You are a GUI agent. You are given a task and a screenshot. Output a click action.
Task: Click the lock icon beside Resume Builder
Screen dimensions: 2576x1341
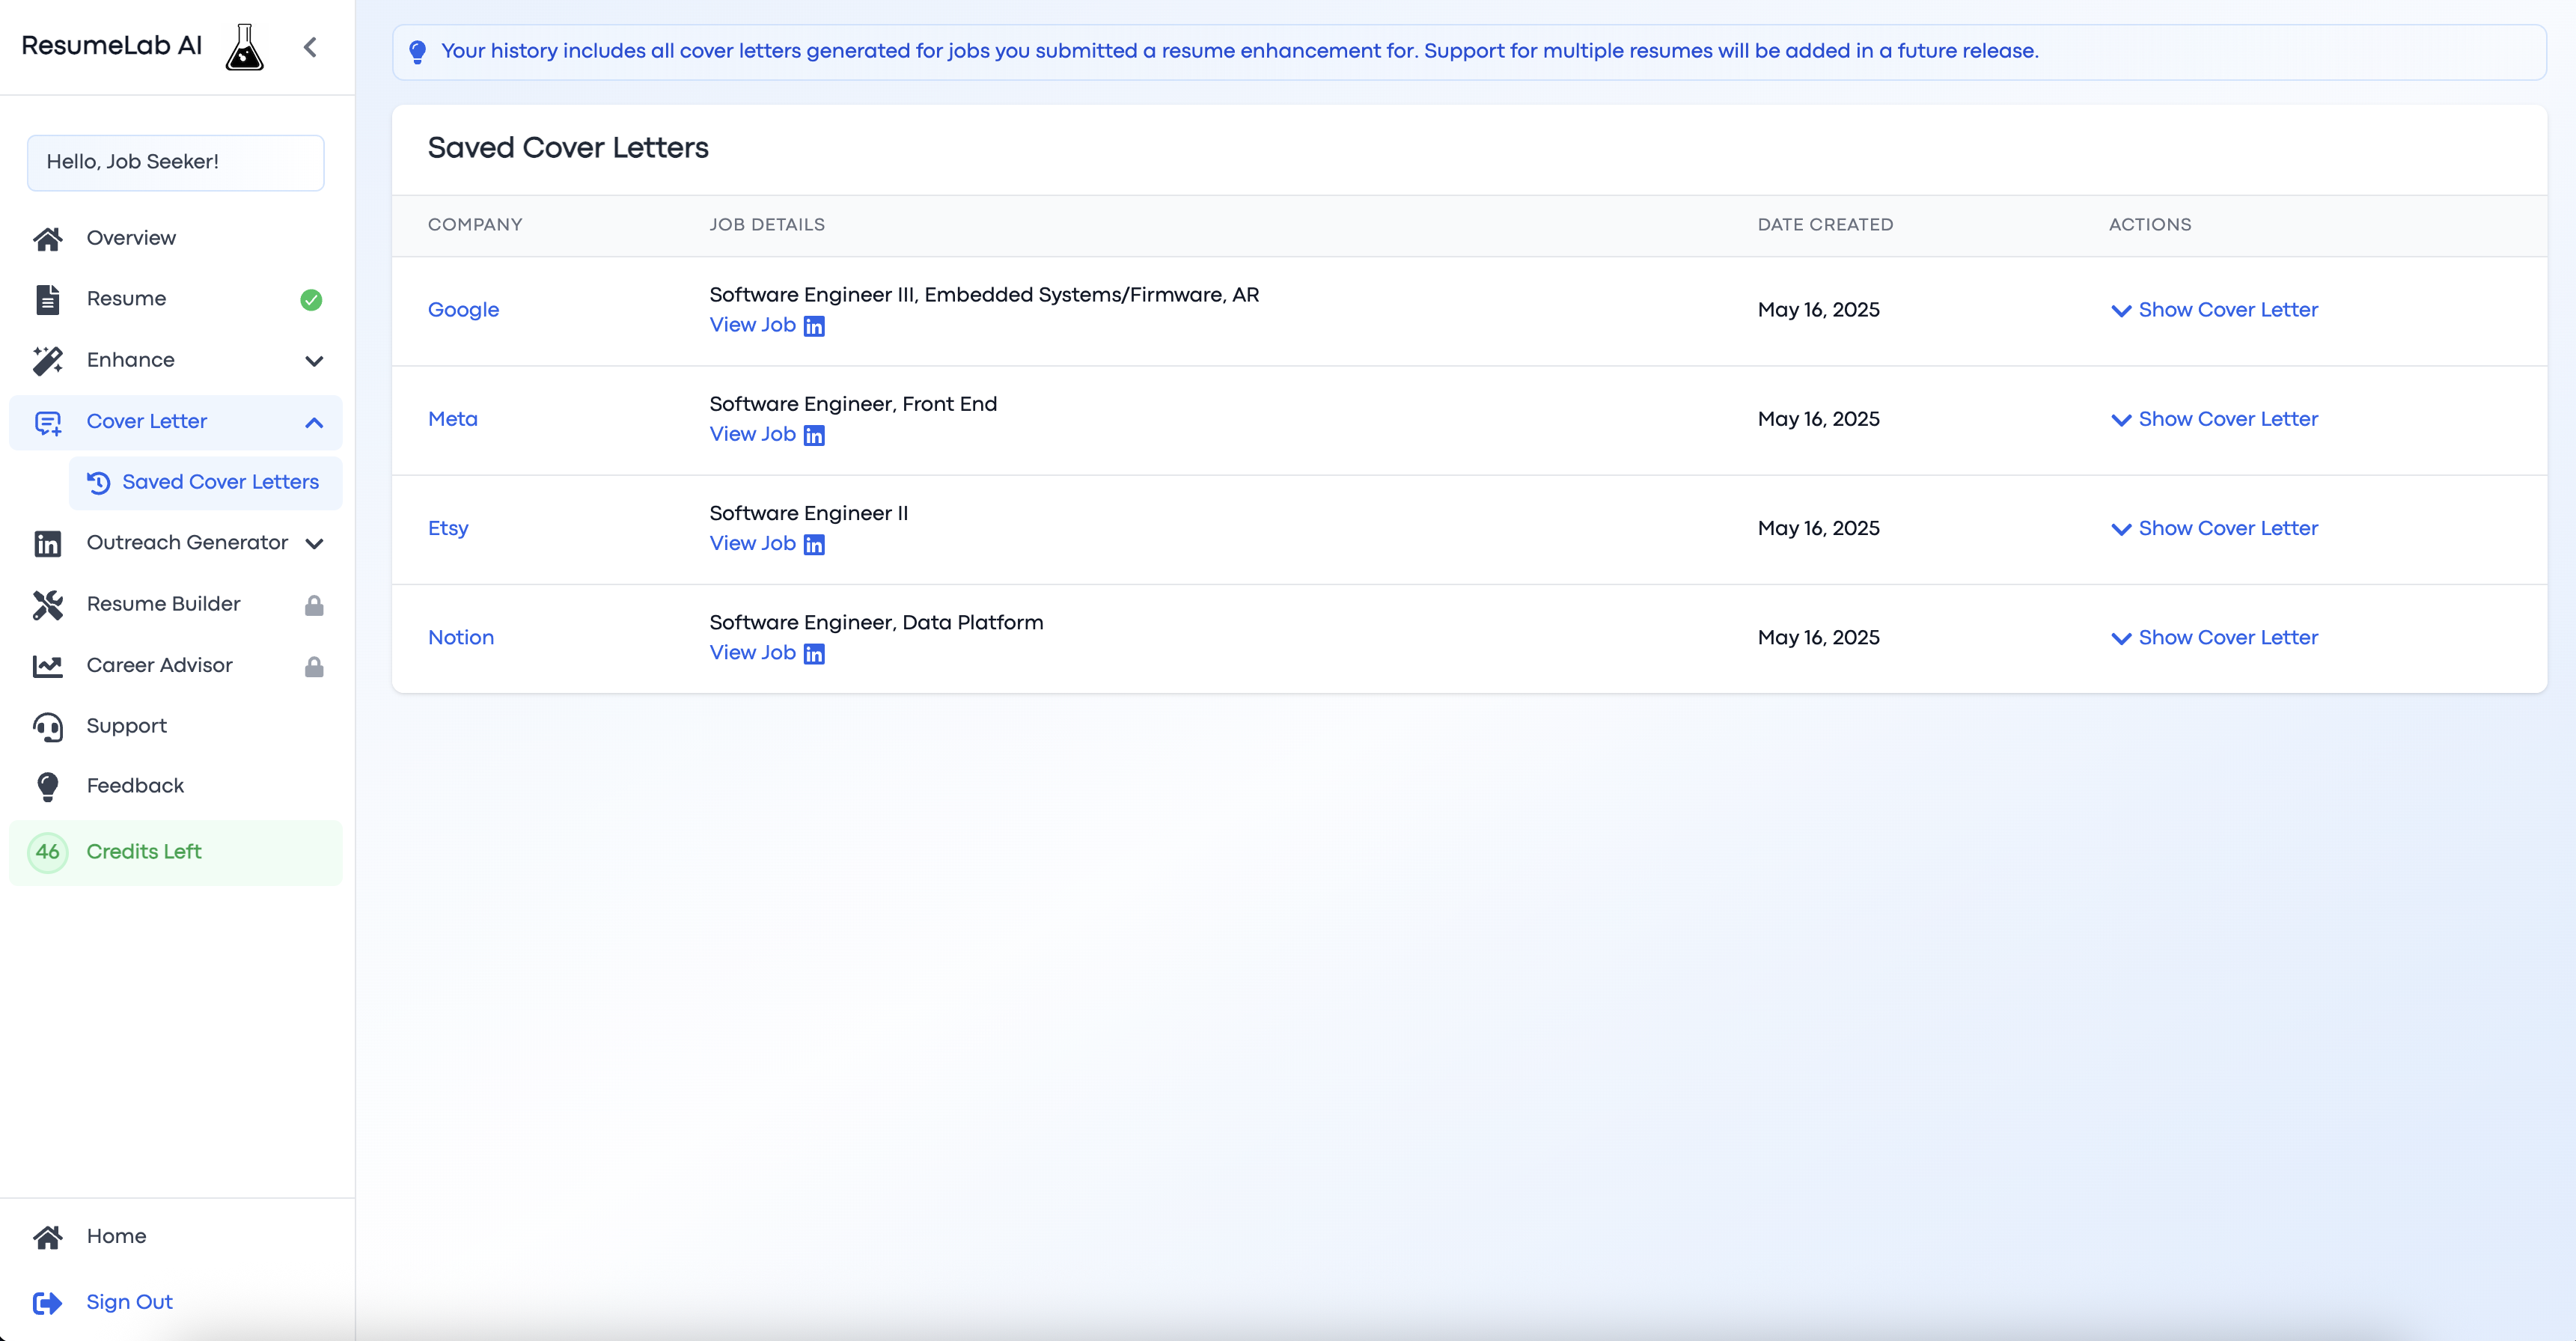click(x=314, y=605)
